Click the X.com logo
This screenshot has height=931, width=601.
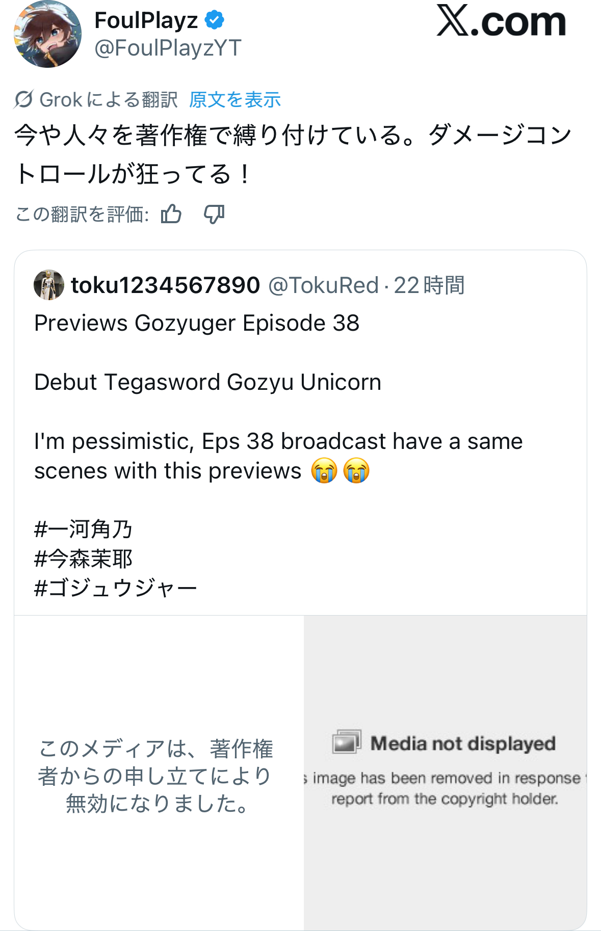[501, 22]
